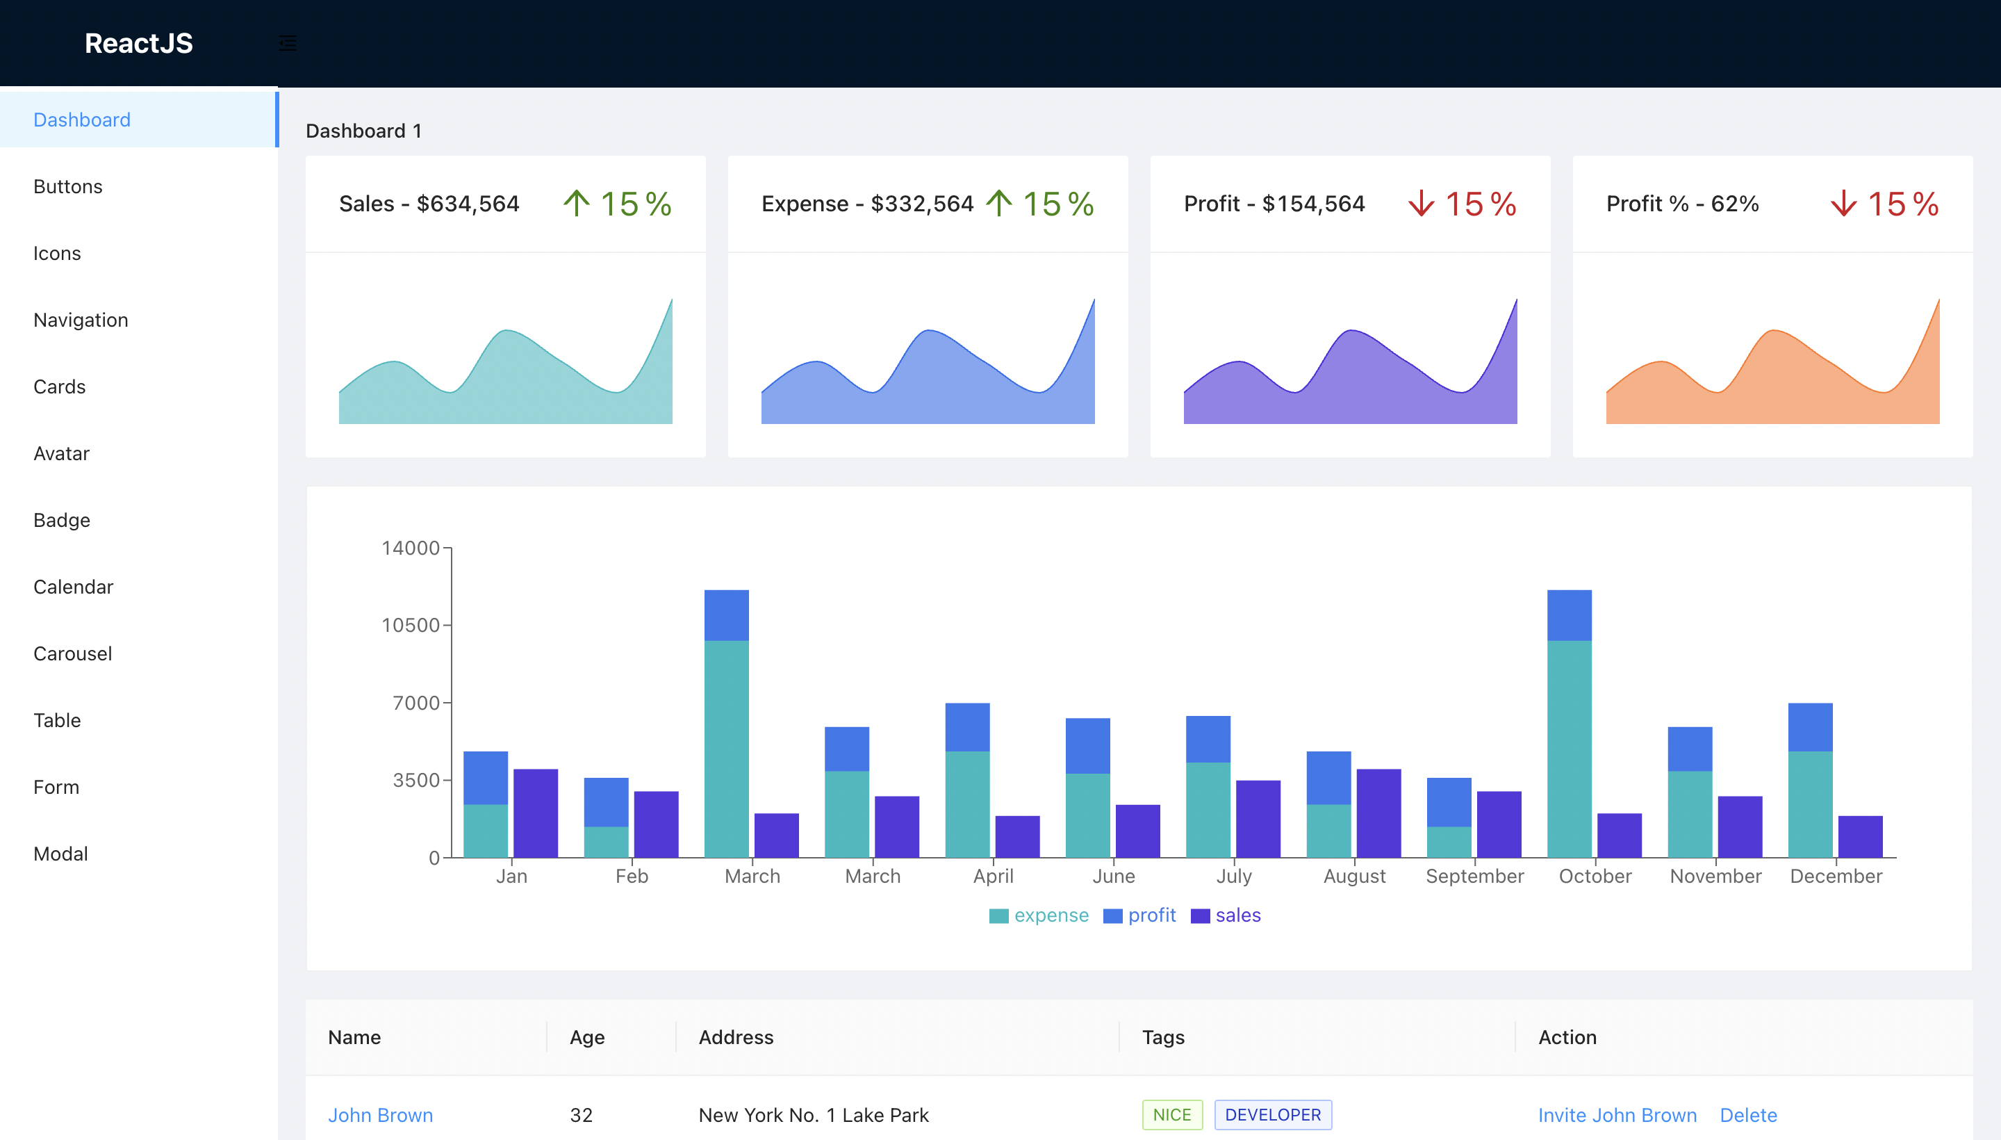The image size is (2001, 1140).
Task: Toggle the profit series in chart legend
Action: [1140, 915]
